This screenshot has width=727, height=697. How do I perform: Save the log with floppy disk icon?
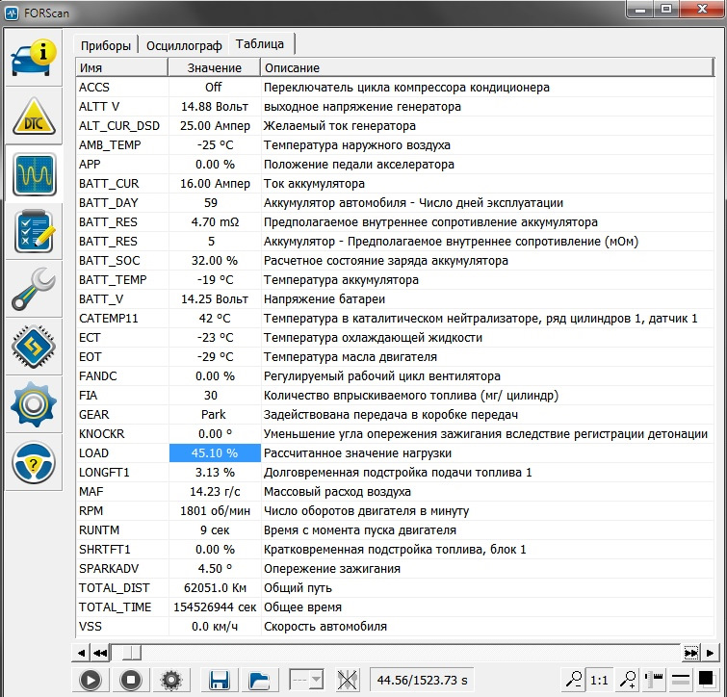coord(220,680)
